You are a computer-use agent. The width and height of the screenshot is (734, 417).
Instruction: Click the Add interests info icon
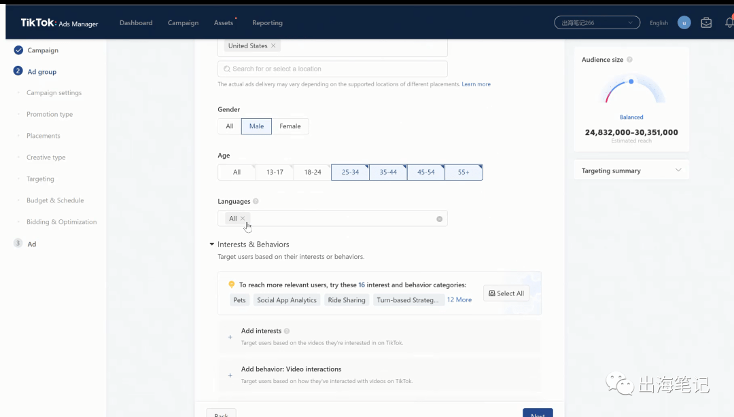coord(287,331)
